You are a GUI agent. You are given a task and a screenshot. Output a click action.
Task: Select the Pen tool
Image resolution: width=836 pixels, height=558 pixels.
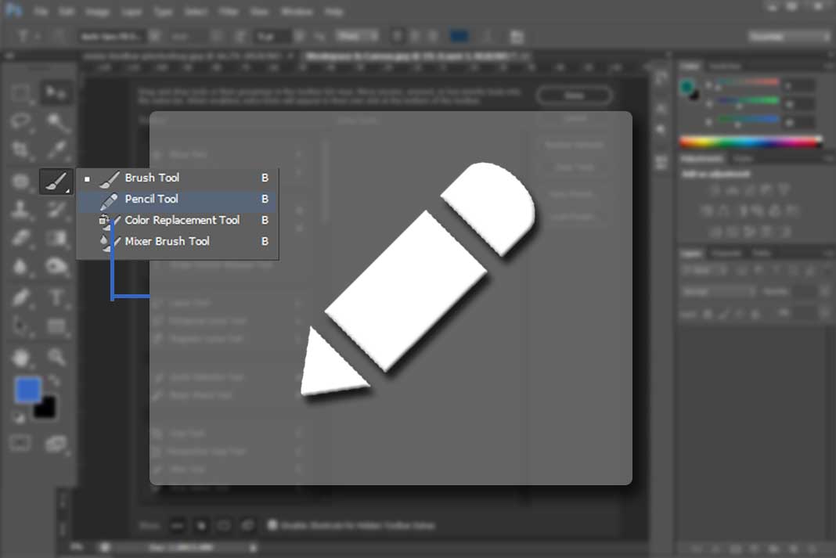click(21, 297)
